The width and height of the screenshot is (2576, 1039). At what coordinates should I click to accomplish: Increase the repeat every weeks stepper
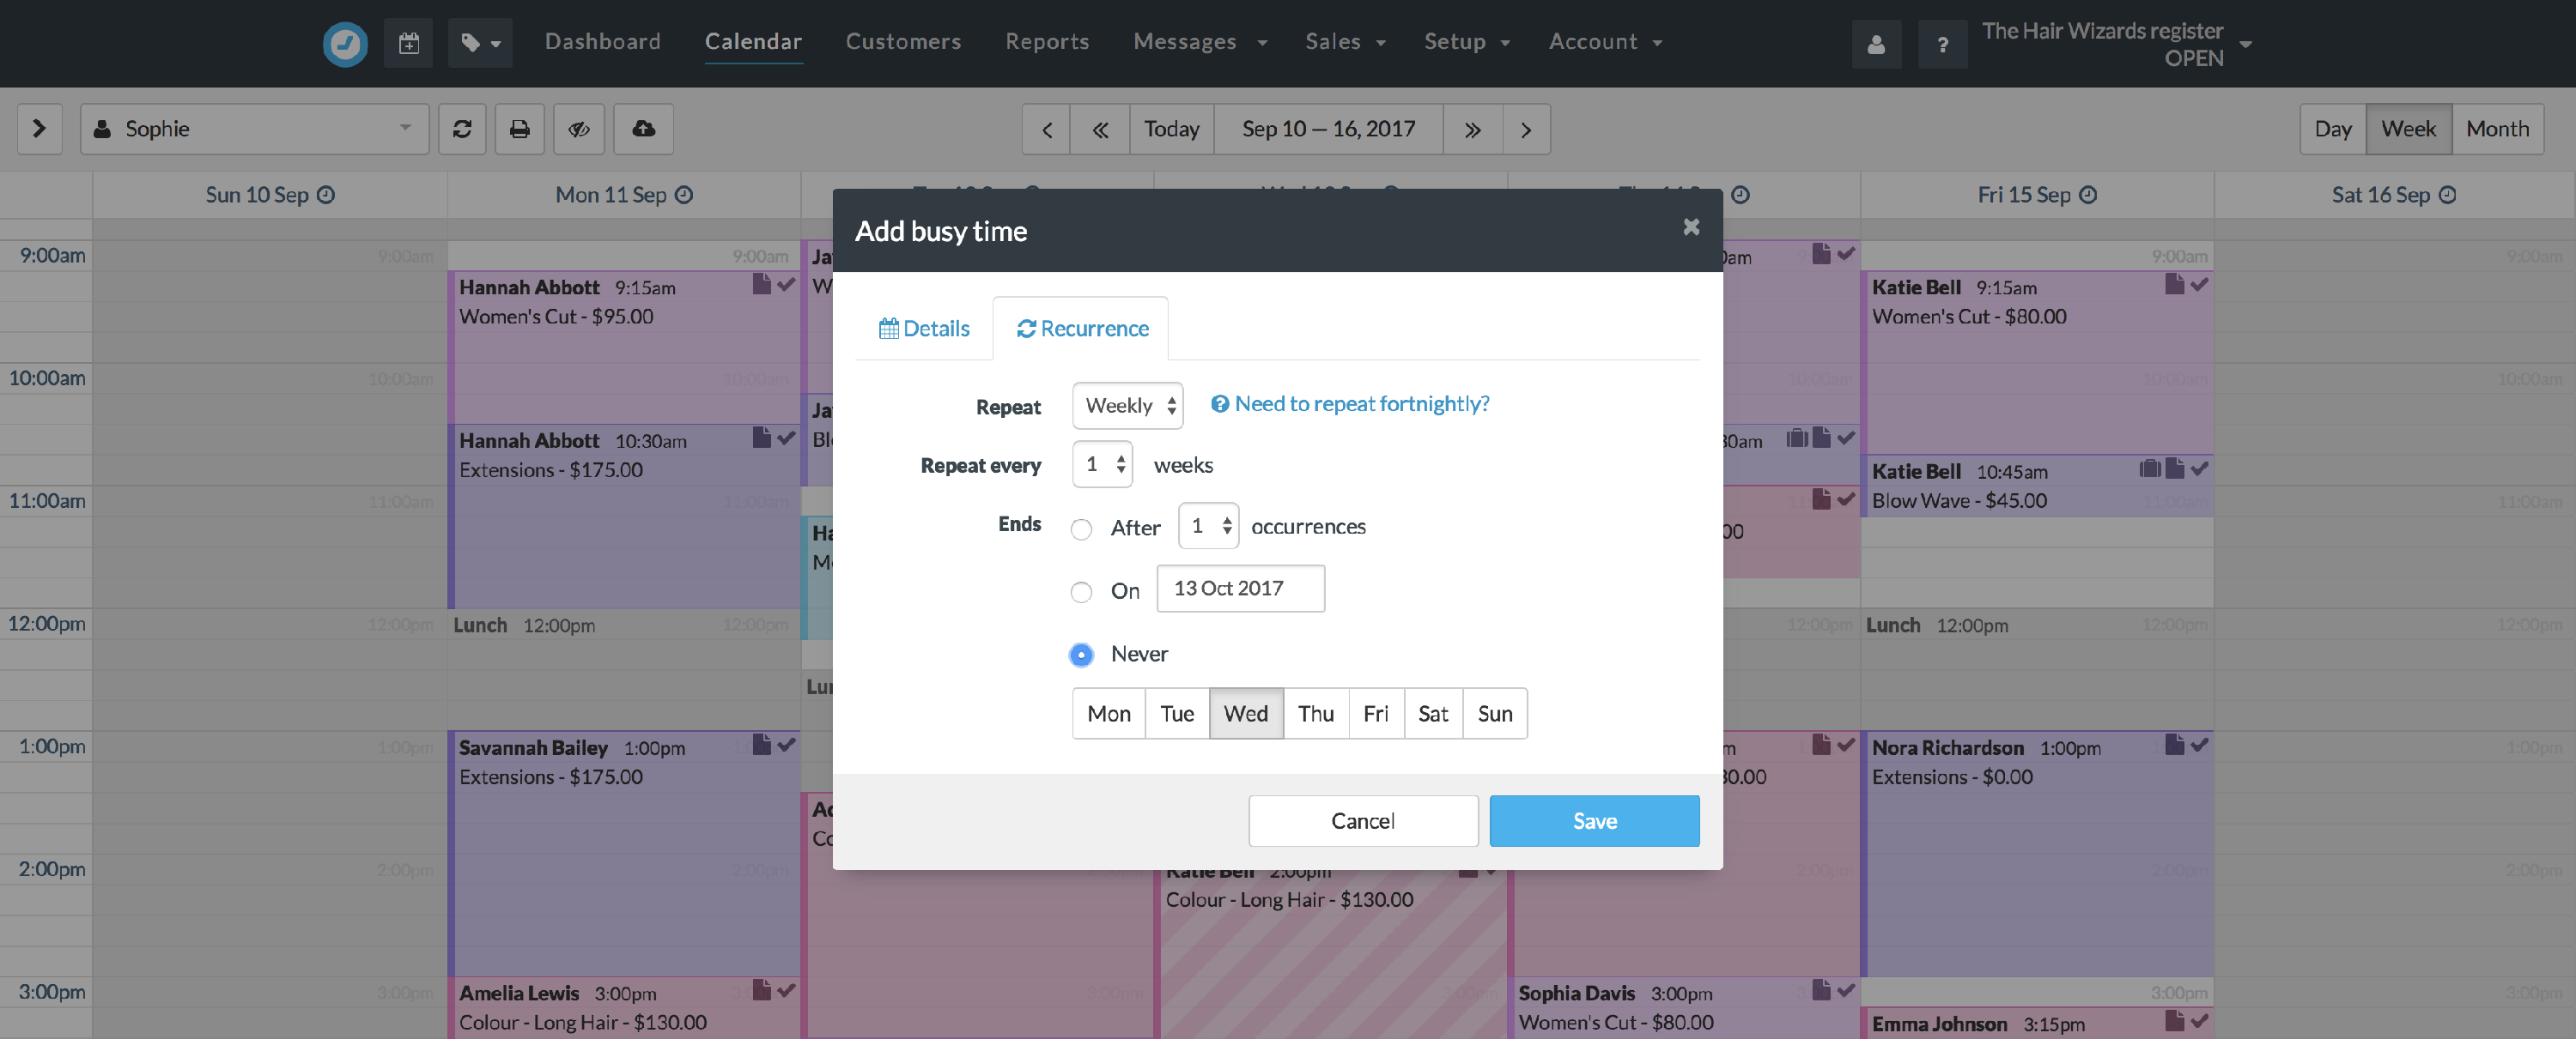pos(1121,457)
